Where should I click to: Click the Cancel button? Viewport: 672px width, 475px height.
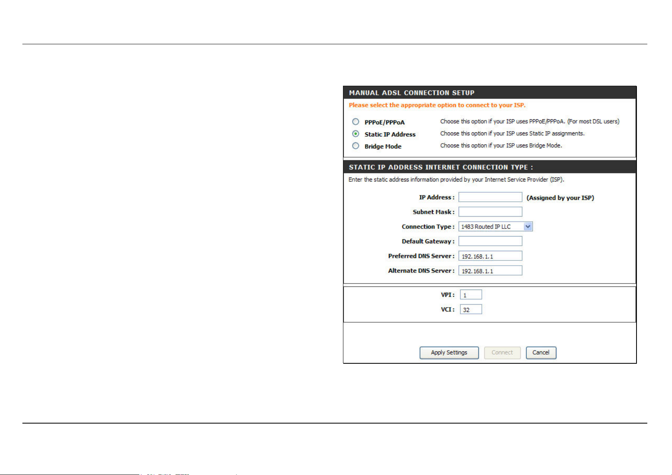541,353
